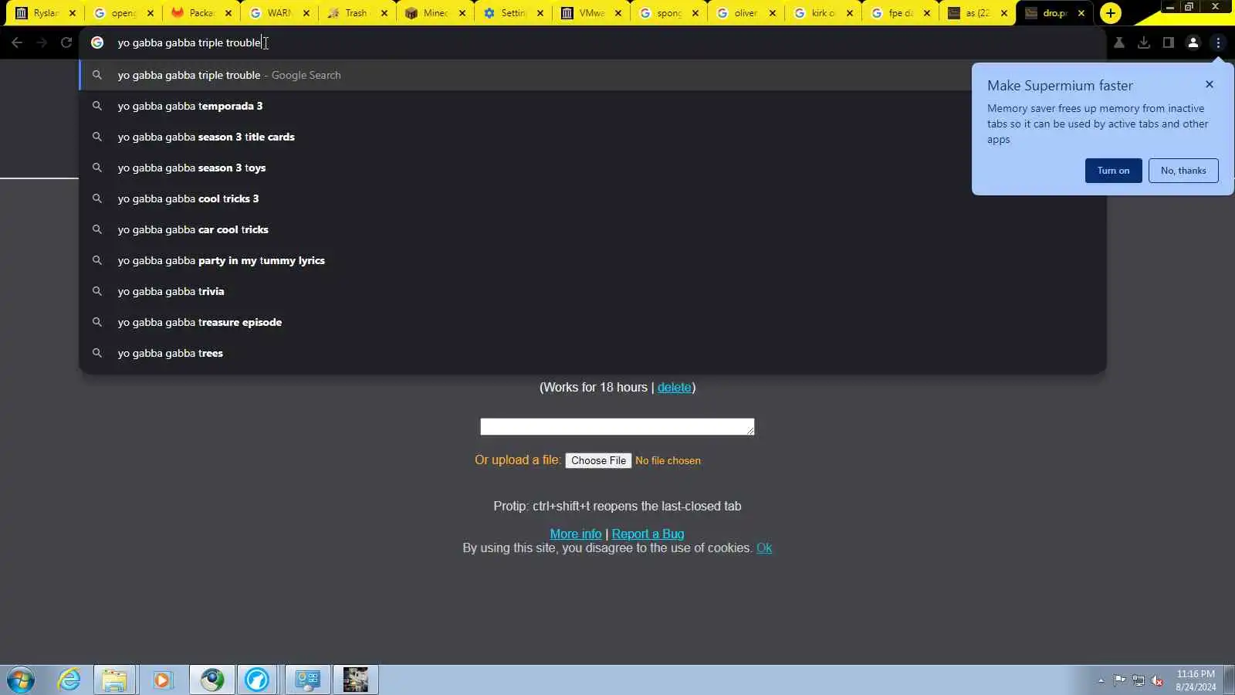Show hidden system tray icons
The height and width of the screenshot is (695, 1235).
pos(1101,680)
